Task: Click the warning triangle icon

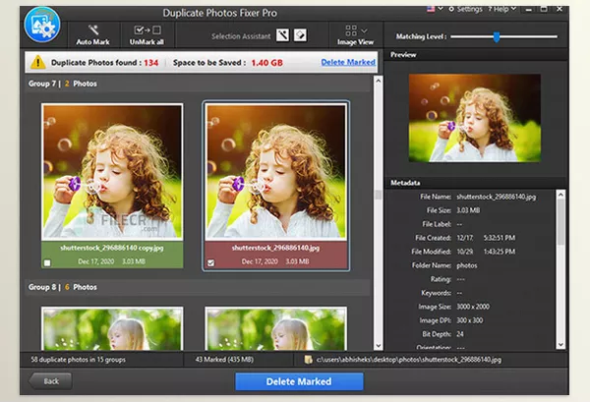Action: click(x=38, y=62)
